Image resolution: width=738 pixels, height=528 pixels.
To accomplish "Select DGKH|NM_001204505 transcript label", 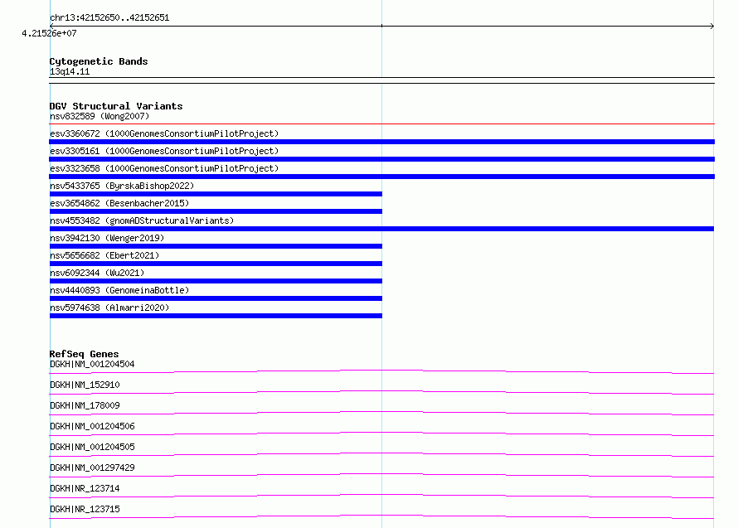I will click(92, 447).
